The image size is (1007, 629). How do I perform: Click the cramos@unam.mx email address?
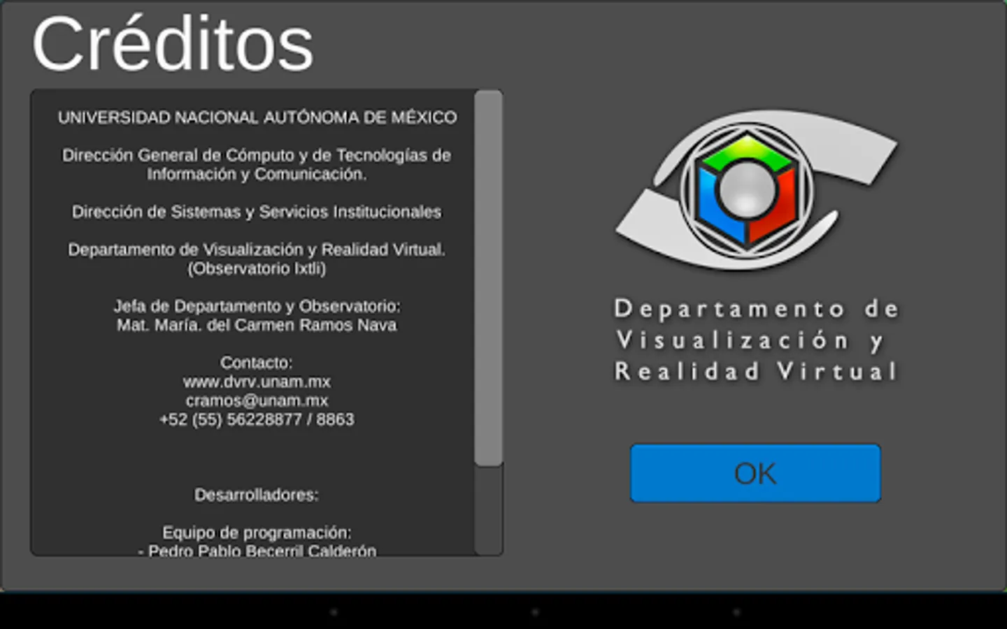coord(257,400)
